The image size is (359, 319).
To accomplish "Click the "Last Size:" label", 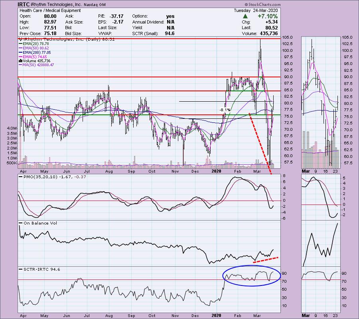I will coord(108,28).
